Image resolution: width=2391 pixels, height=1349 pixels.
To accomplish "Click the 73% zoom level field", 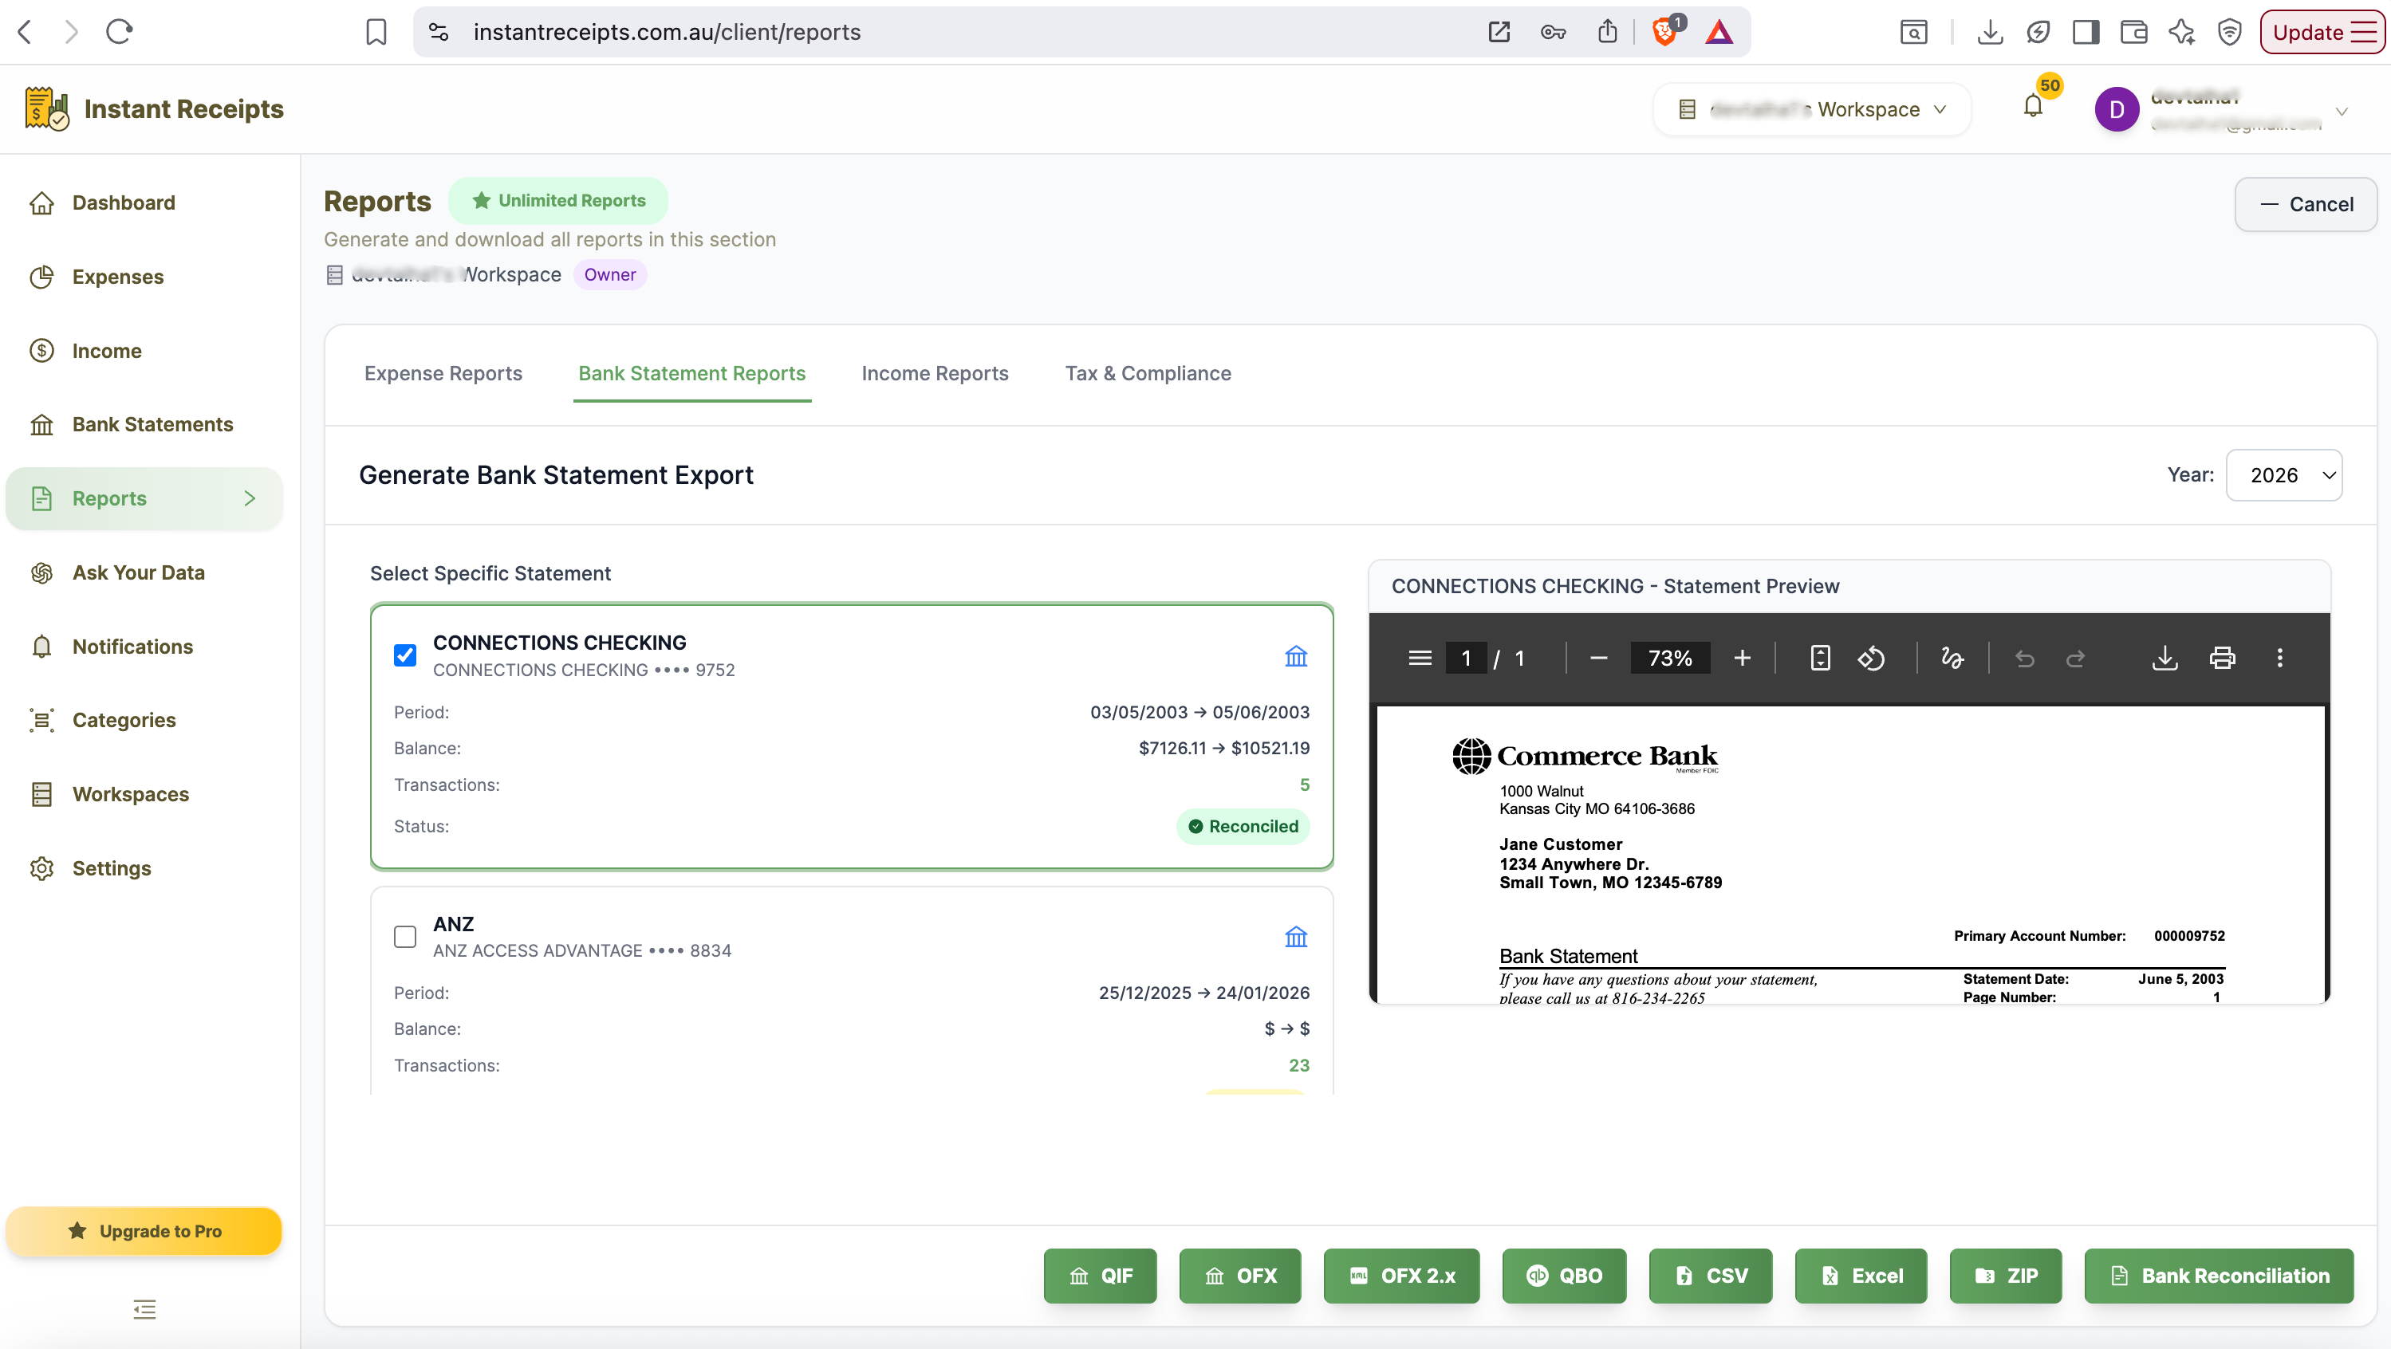I will [1670, 658].
